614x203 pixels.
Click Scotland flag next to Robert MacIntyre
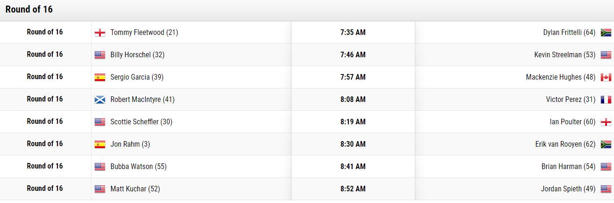99,100
